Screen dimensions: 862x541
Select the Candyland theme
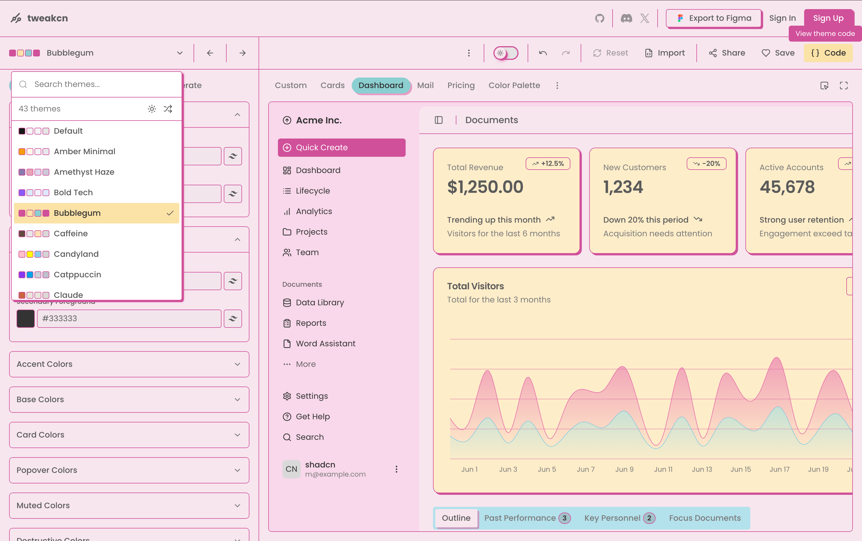(76, 254)
